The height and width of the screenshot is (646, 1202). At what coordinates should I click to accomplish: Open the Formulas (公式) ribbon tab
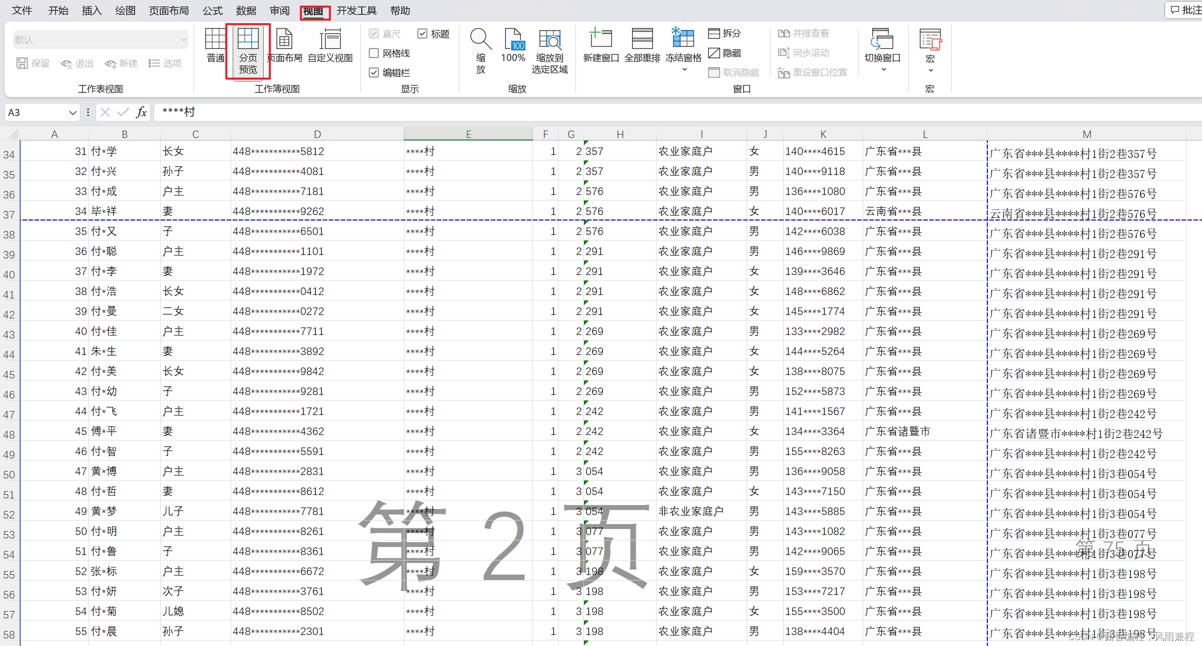tap(212, 10)
